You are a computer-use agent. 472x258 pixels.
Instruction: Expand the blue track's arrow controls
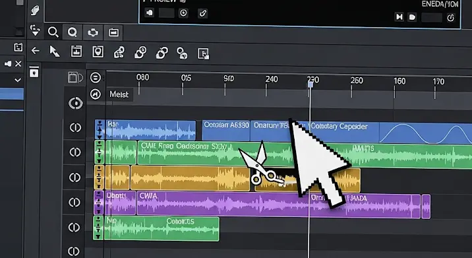(x=100, y=129)
